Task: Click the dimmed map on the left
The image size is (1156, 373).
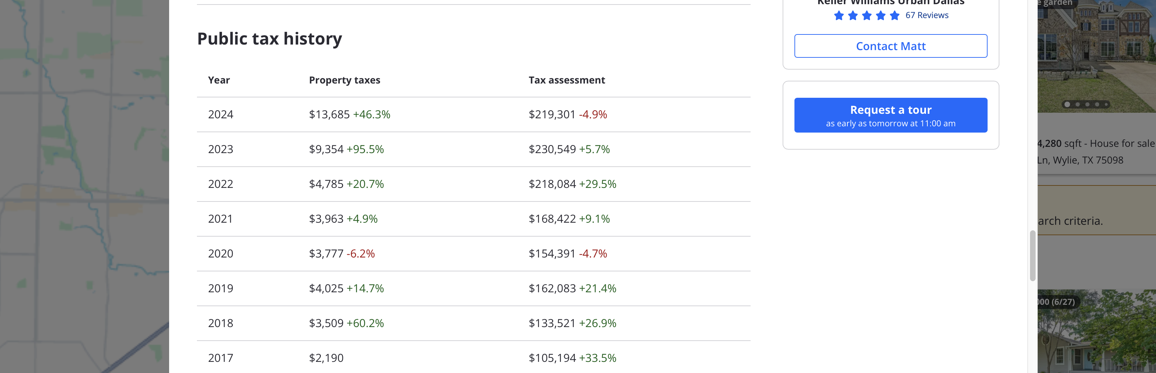Action: (84, 186)
